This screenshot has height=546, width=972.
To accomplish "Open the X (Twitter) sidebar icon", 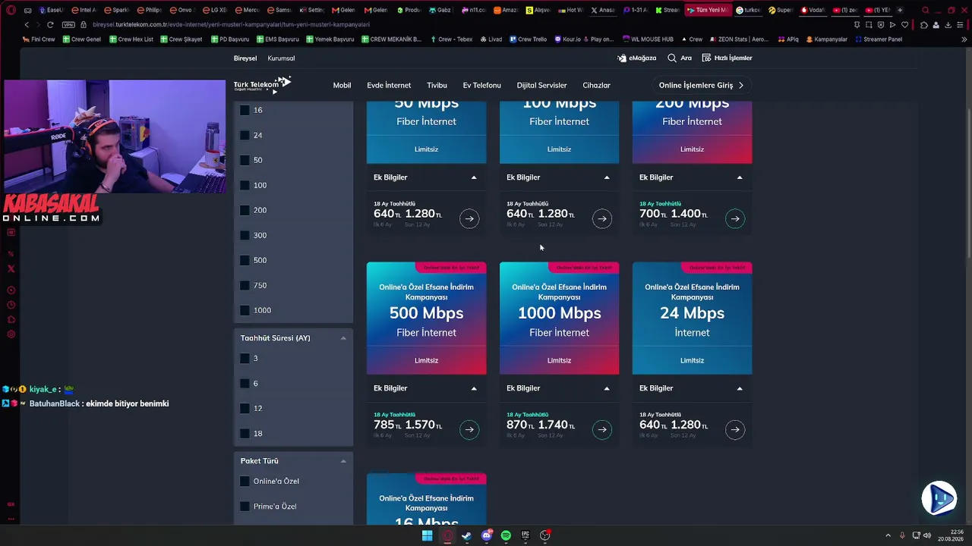I will [11, 268].
